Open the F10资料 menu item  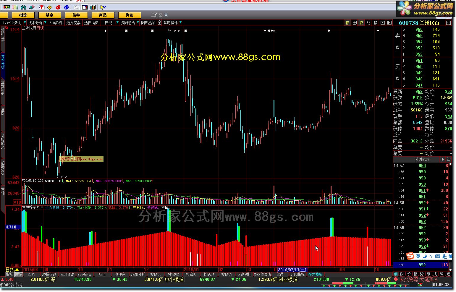pos(56,23)
